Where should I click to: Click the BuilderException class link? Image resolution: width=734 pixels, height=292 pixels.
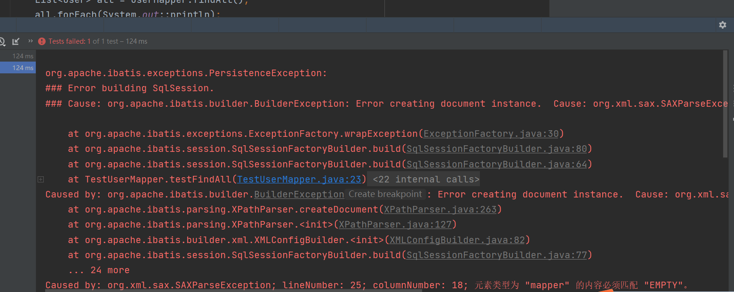pyautogui.click(x=299, y=194)
